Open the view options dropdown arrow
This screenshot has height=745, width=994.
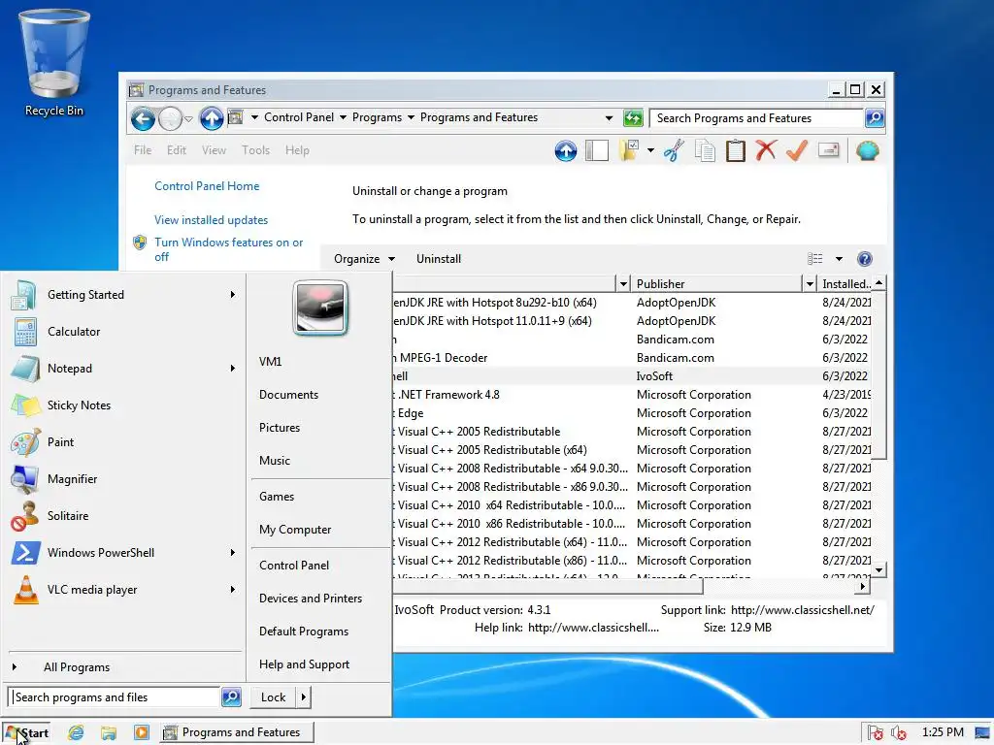[839, 258]
